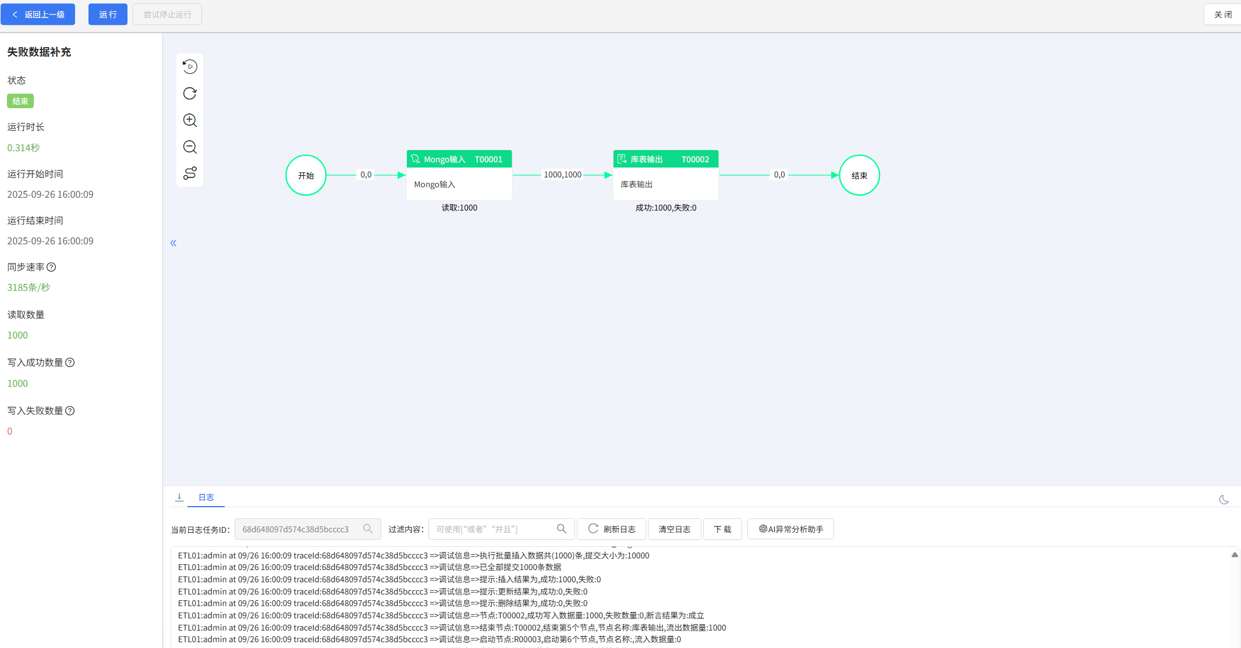Toggle dark mode moon icon
1241x648 pixels.
tap(1224, 500)
